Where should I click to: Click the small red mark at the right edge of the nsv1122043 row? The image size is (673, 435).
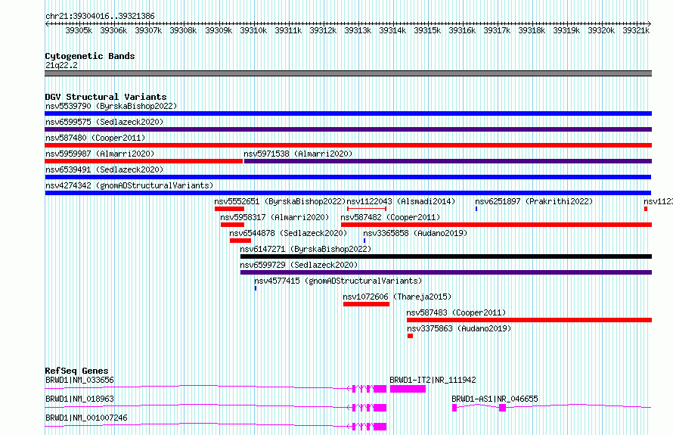tap(646, 209)
